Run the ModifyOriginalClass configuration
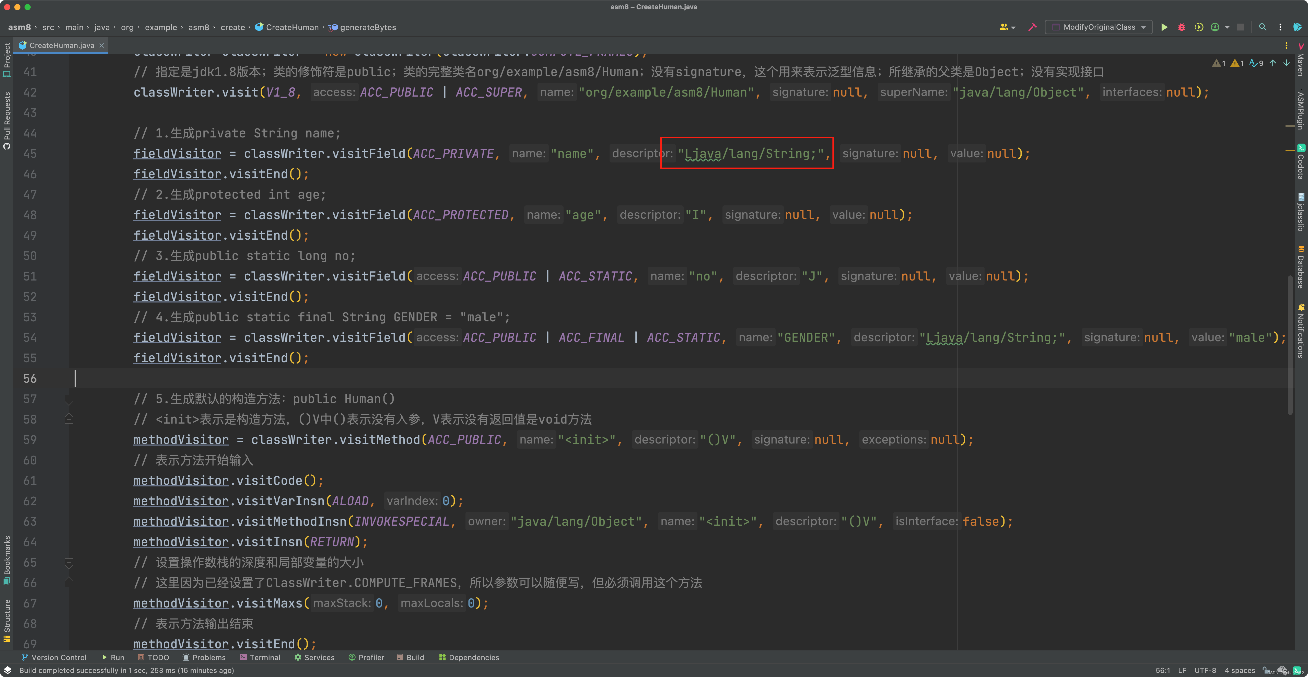Screen dimensions: 1308x677 (x=1164, y=27)
